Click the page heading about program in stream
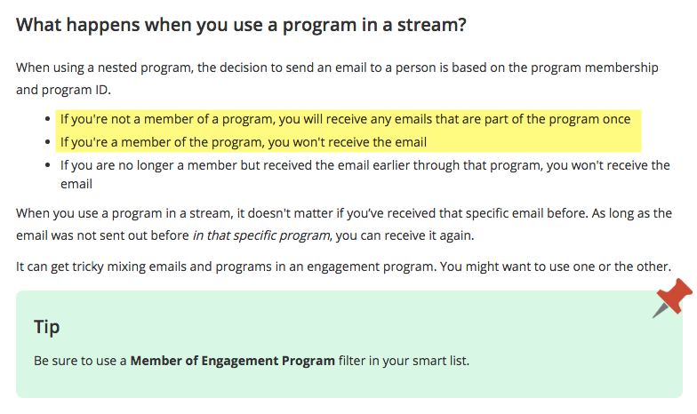 [241, 25]
